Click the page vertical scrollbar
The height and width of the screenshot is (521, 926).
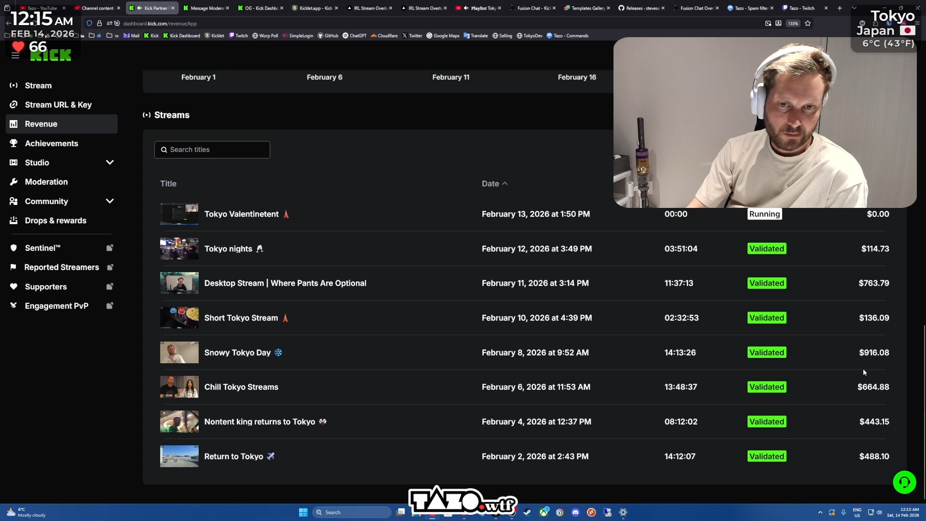pyautogui.click(x=924, y=410)
